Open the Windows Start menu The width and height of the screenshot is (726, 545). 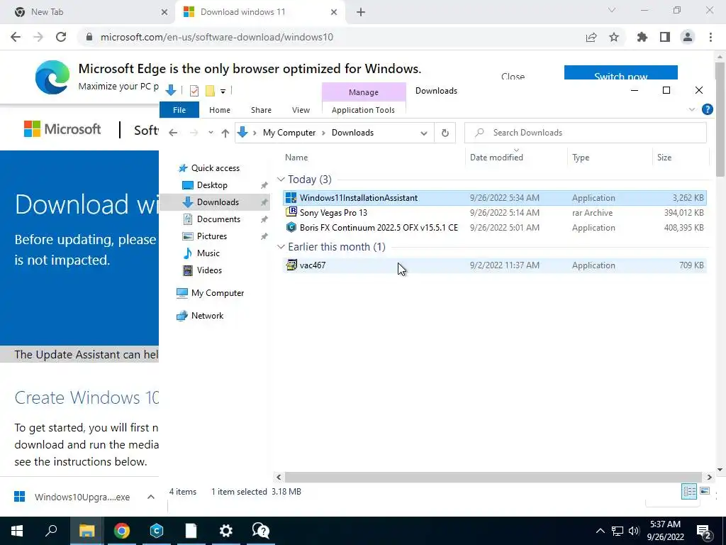17,531
